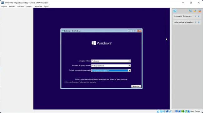Viewport: 203px width, 113px height.
Task: Click the Instalação do Windows title bar icon
Action: click(x=63, y=31)
